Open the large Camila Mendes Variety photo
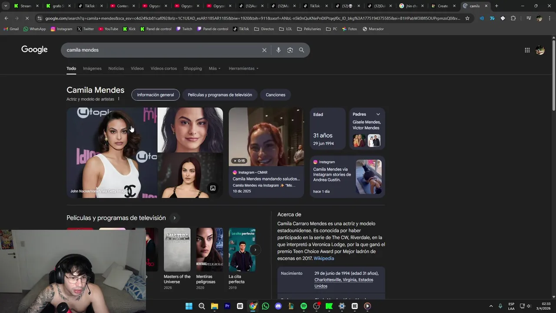 pos(111,153)
